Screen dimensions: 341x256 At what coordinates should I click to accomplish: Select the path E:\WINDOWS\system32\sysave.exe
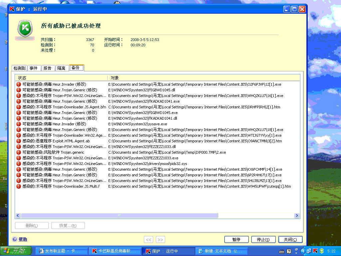(138, 124)
